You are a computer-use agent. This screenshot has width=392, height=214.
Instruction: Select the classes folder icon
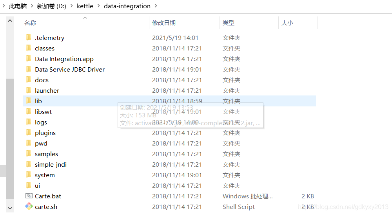[x=29, y=48]
